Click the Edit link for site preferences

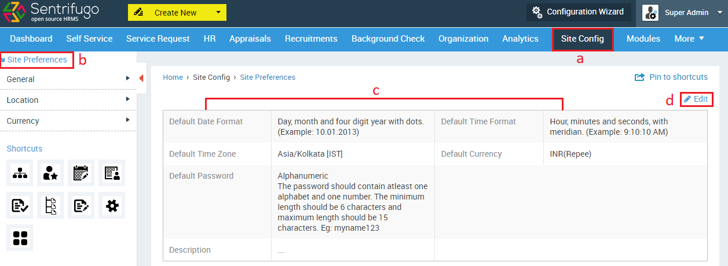point(696,99)
